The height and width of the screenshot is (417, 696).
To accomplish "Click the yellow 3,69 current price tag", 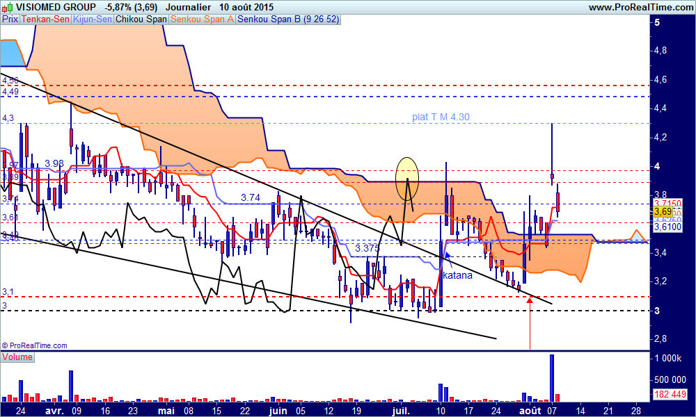I will (663, 212).
